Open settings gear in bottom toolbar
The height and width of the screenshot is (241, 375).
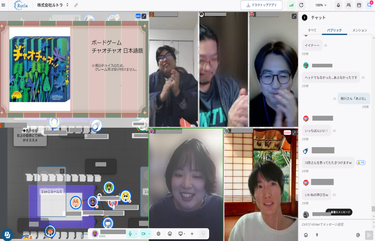(x=159, y=234)
